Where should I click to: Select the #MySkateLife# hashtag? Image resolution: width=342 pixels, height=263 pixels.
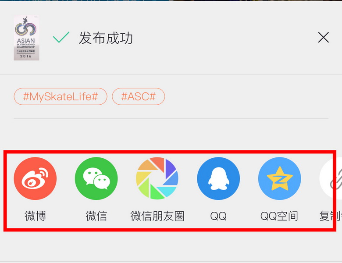point(61,96)
